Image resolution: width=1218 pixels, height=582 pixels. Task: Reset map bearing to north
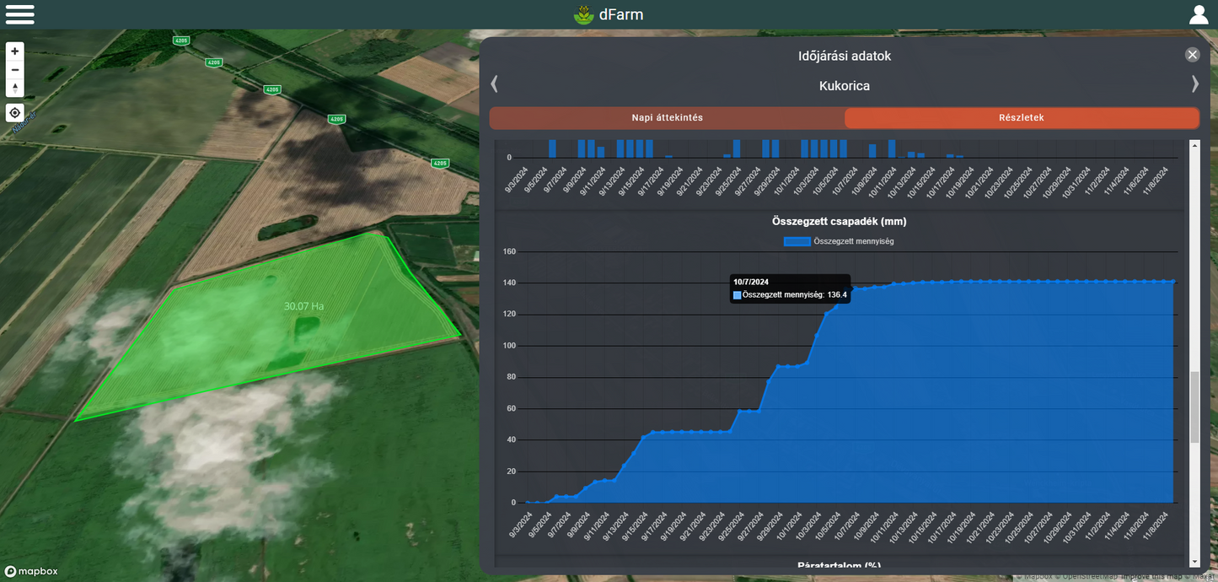click(15, 88)
